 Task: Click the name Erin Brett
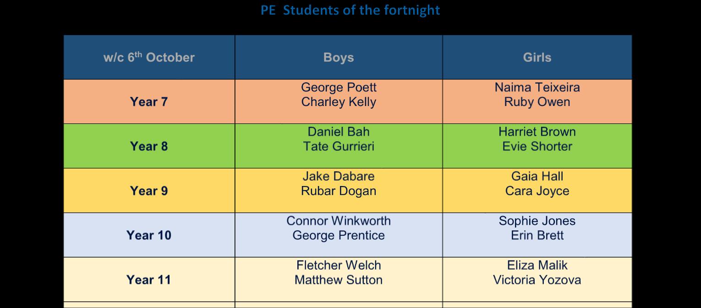[537, 235]
